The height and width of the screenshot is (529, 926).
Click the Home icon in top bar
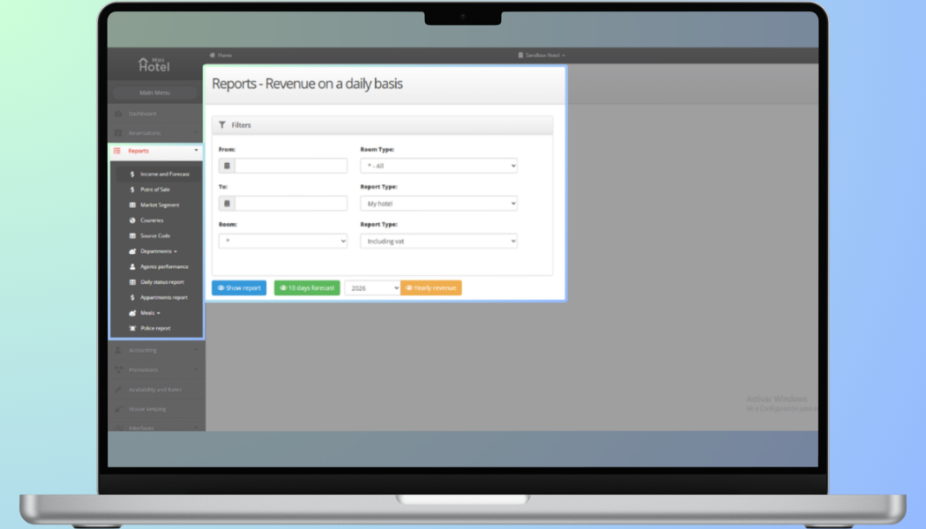[x=213, y=55]
